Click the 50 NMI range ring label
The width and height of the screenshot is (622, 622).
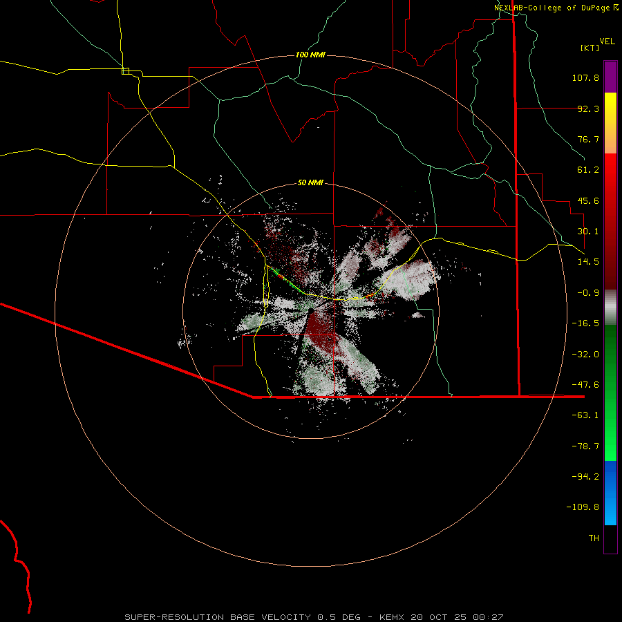(x=310, y=183)
